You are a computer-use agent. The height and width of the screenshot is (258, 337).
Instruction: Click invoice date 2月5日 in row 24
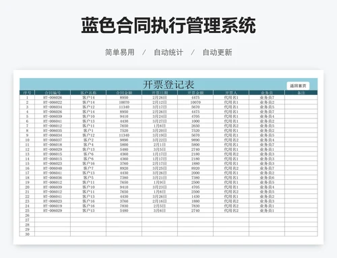point(160,206)
